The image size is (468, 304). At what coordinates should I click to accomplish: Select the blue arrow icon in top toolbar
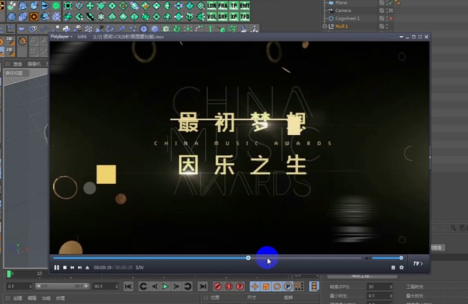coord(45,5)
